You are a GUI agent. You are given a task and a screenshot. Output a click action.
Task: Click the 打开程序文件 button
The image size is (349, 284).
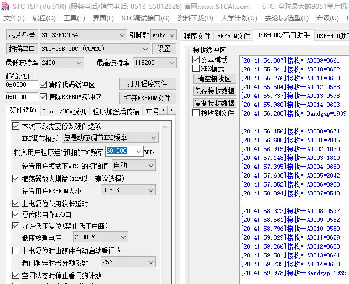click(148, 84)
